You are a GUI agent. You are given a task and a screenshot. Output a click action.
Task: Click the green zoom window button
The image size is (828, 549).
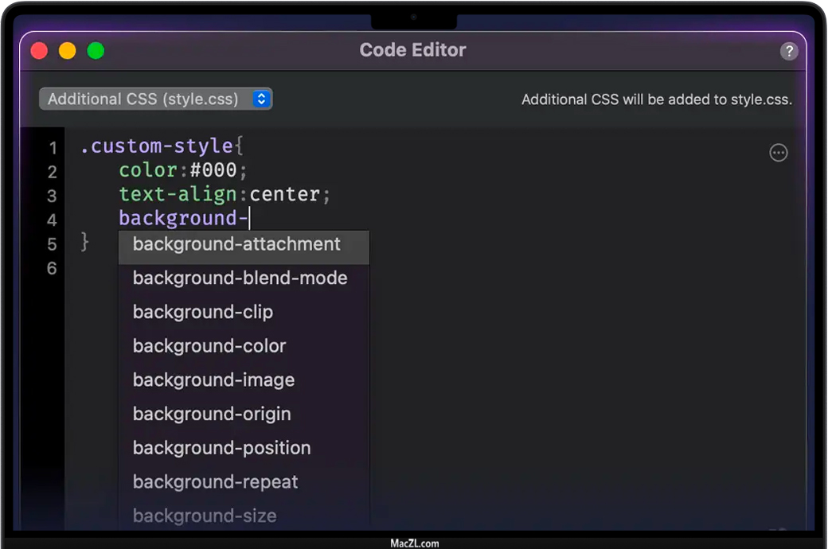coord(96,51)
